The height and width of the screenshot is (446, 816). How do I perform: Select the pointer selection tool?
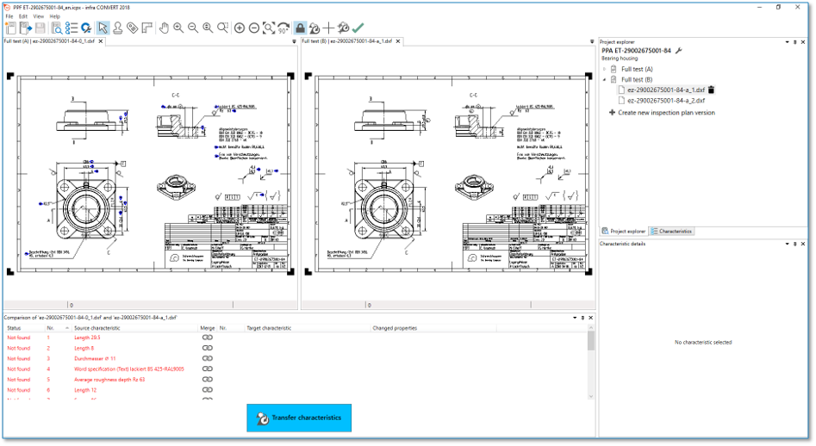tap(103, 28)
